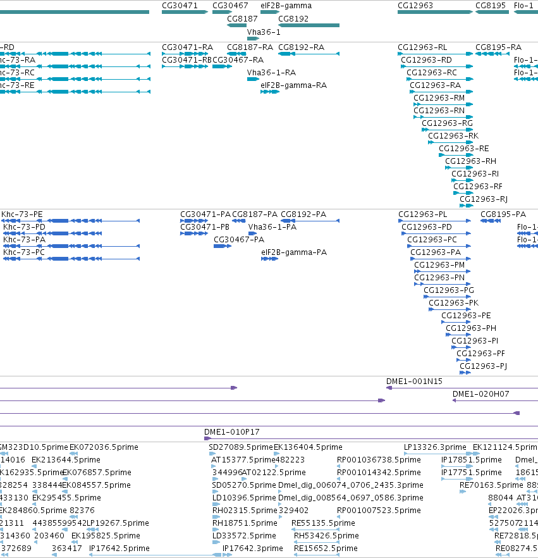Click the CG8195 gene label
Image resolution: width=538 pixels, height=558 pixels.
pyautogui.click(x=491, y=6)
